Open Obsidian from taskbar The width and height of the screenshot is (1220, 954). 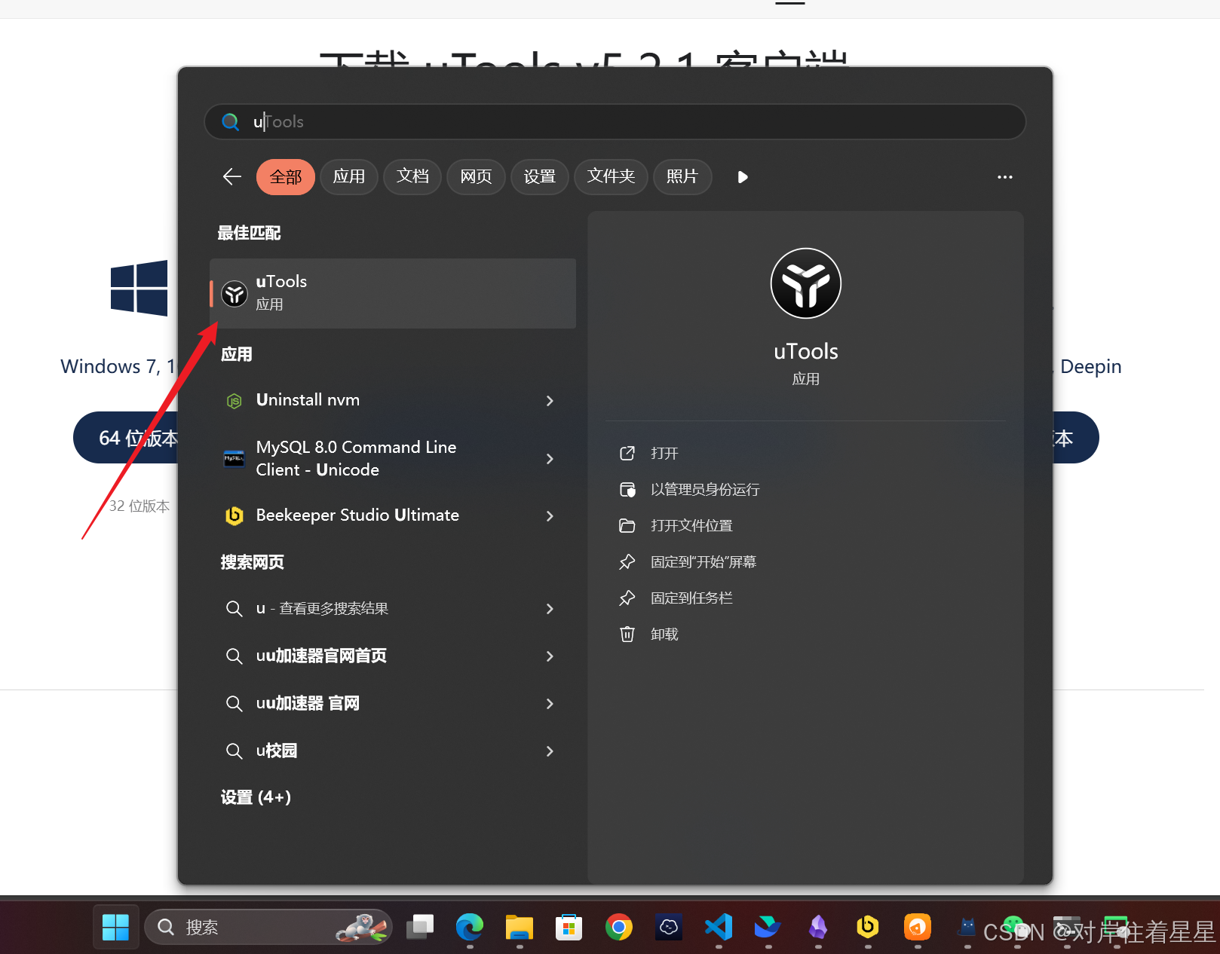(818, 927)
